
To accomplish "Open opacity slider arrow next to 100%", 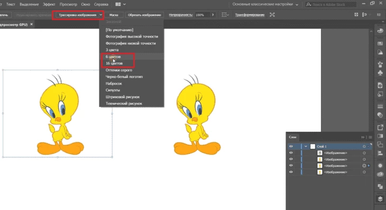I will tap(213, 15).
